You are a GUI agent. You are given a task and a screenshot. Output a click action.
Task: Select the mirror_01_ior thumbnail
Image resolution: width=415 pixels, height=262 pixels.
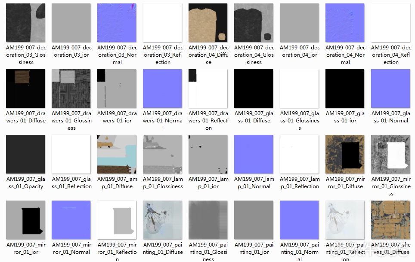[x=25, y=220]
